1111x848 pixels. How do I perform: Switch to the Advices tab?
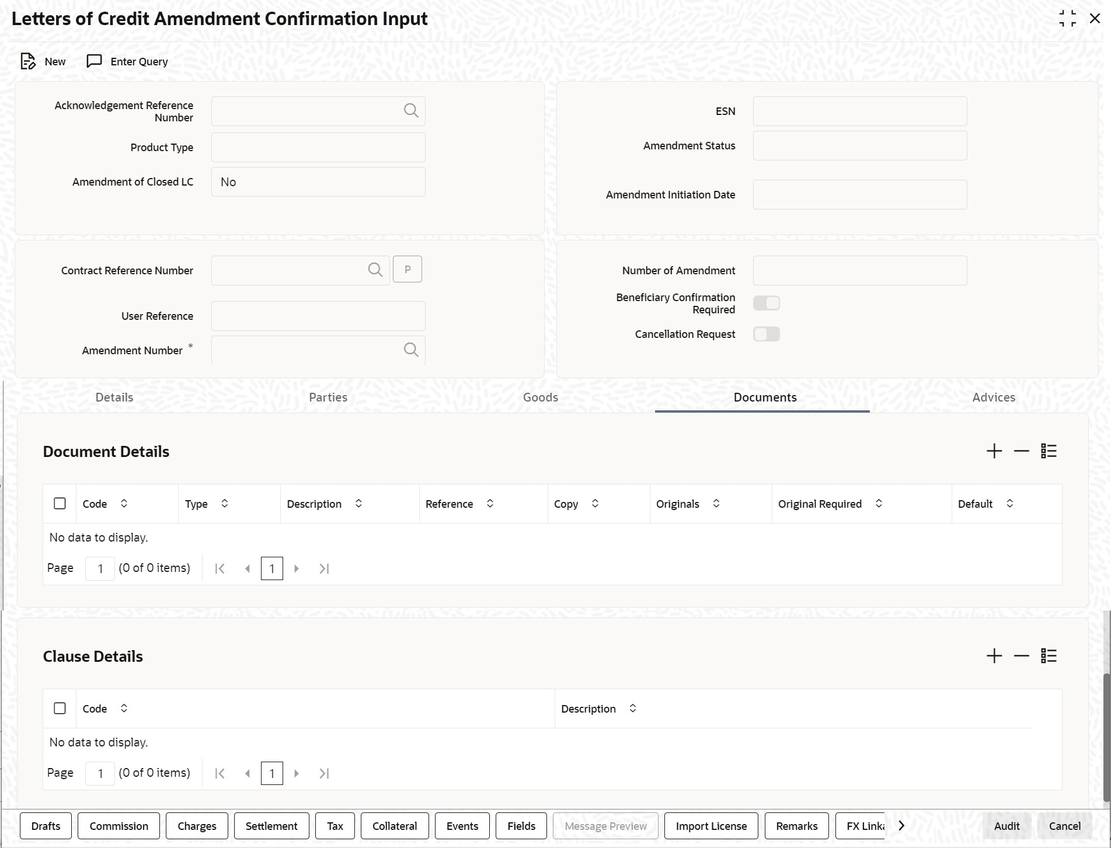(x=994, y=397)
